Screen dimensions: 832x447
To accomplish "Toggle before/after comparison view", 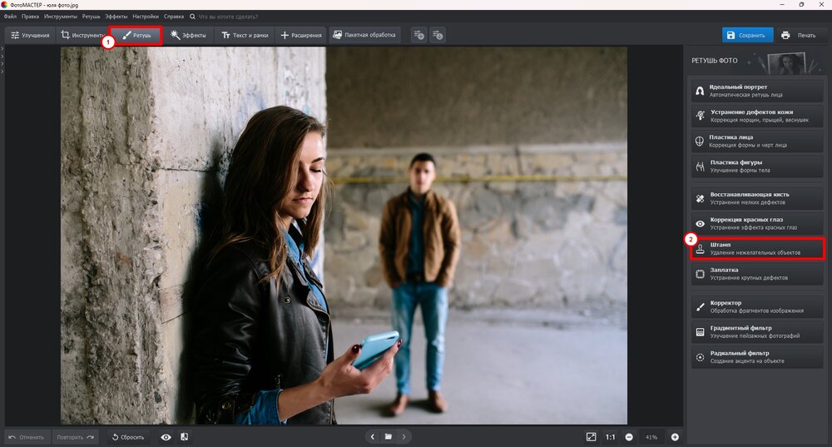I will 184,437.
